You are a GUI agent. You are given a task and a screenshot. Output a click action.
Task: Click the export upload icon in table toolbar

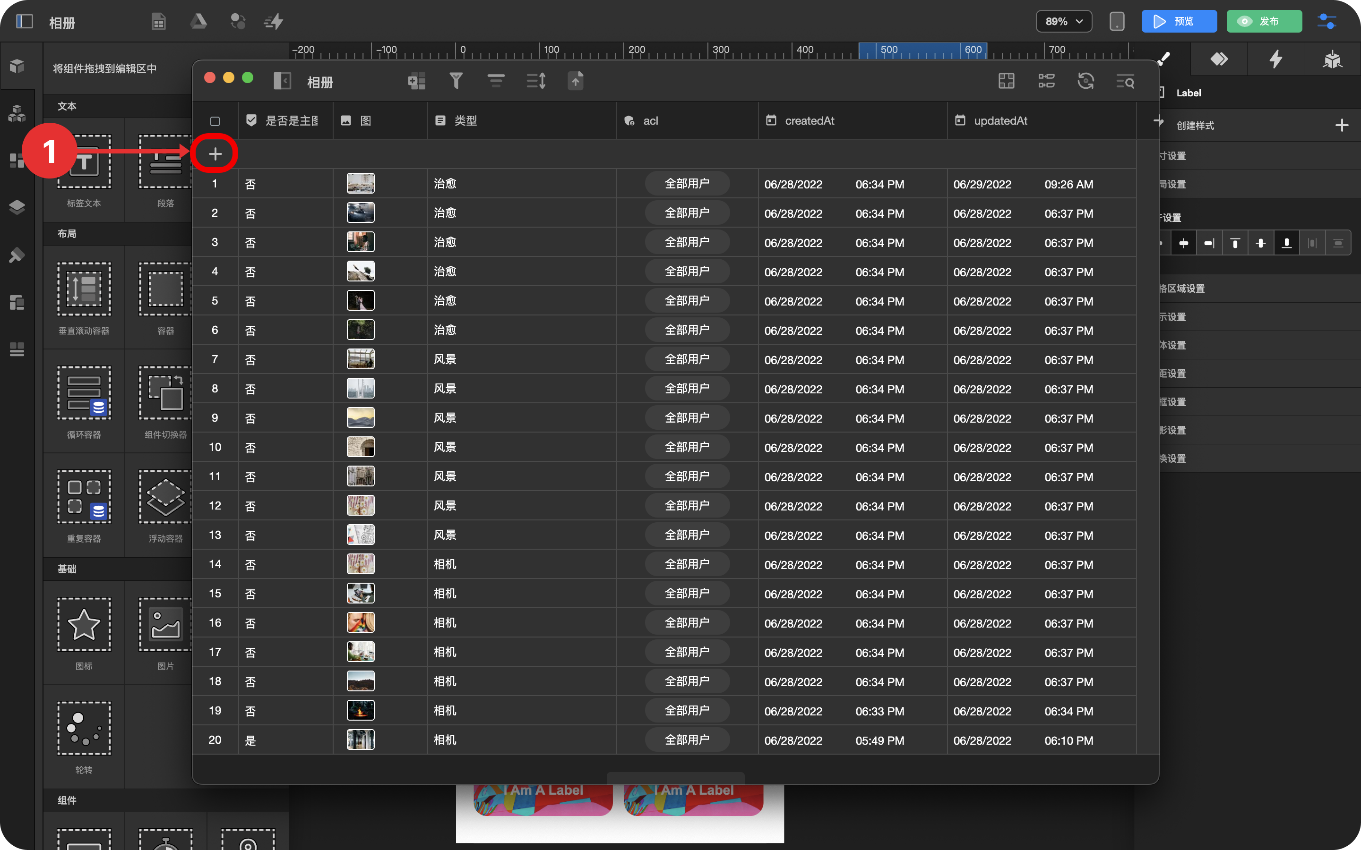pos(575,81)
